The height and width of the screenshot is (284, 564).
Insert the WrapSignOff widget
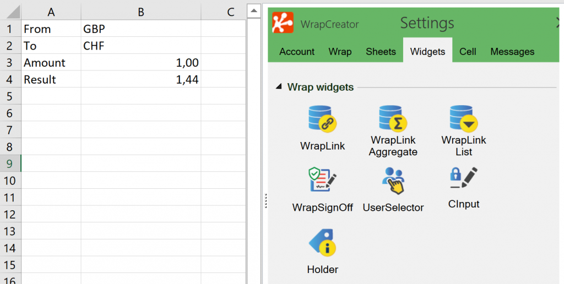323,190
